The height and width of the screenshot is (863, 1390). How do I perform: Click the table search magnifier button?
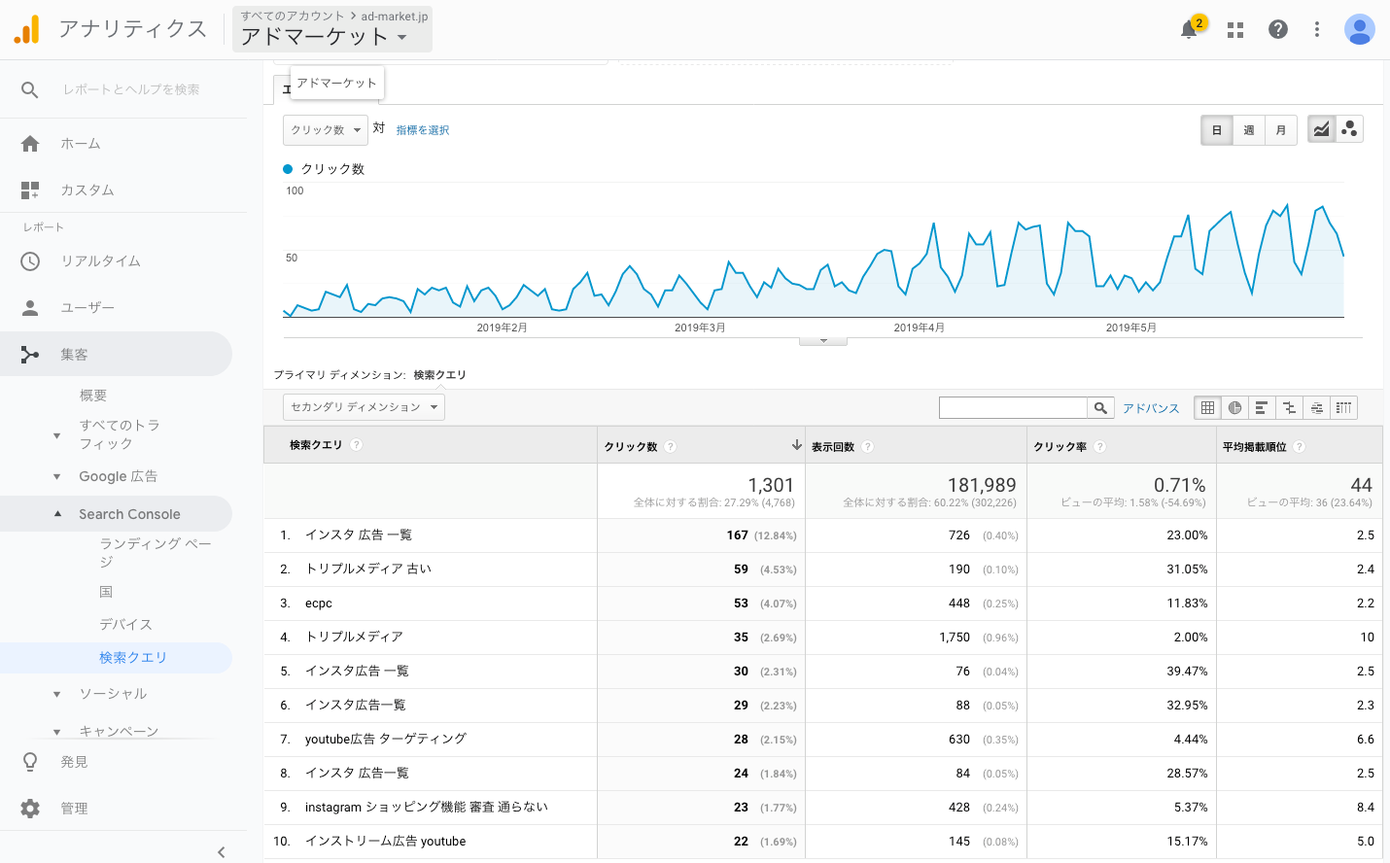[1100, 408]
